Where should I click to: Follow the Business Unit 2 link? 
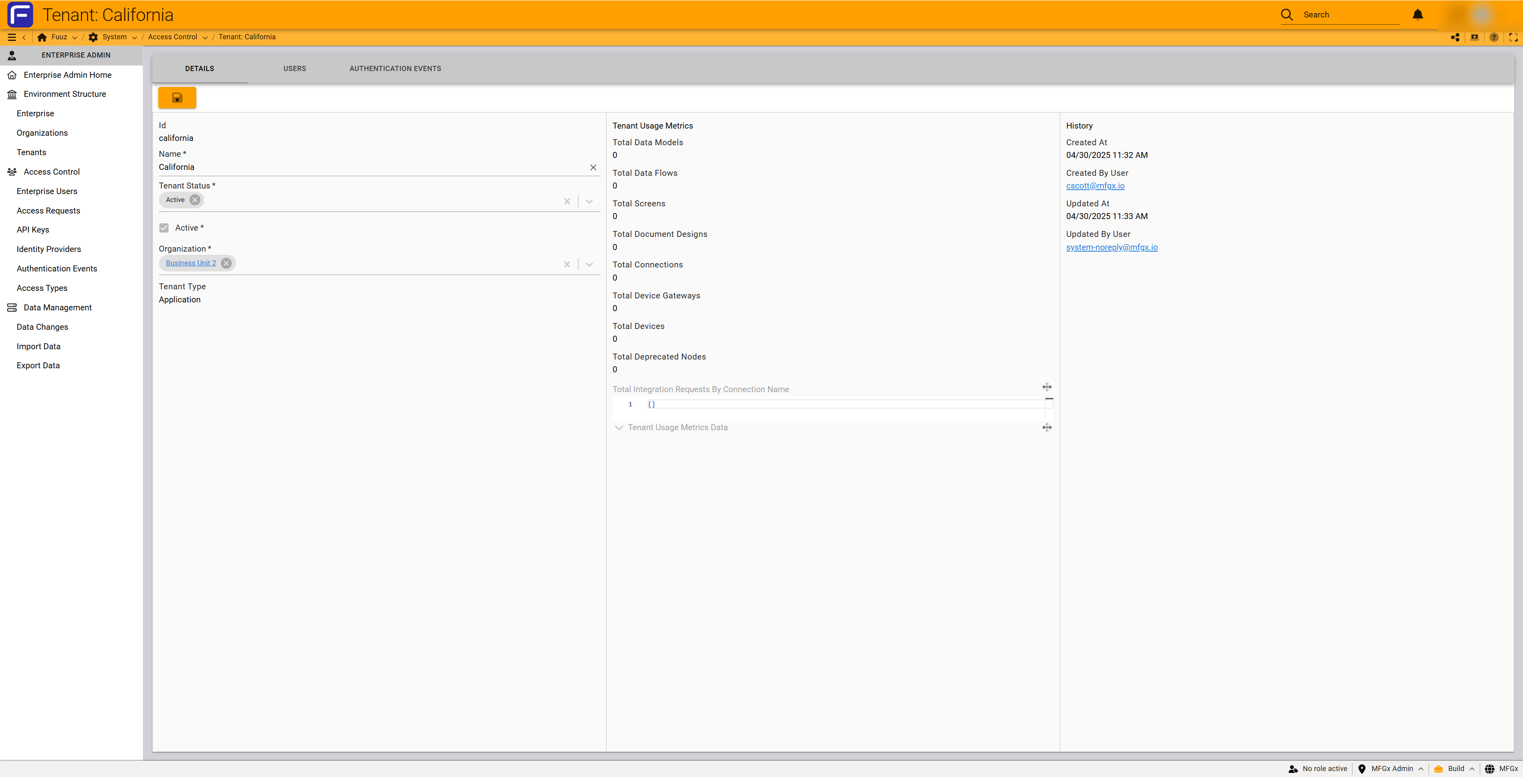pyautogui.click(x=190, y=263)
